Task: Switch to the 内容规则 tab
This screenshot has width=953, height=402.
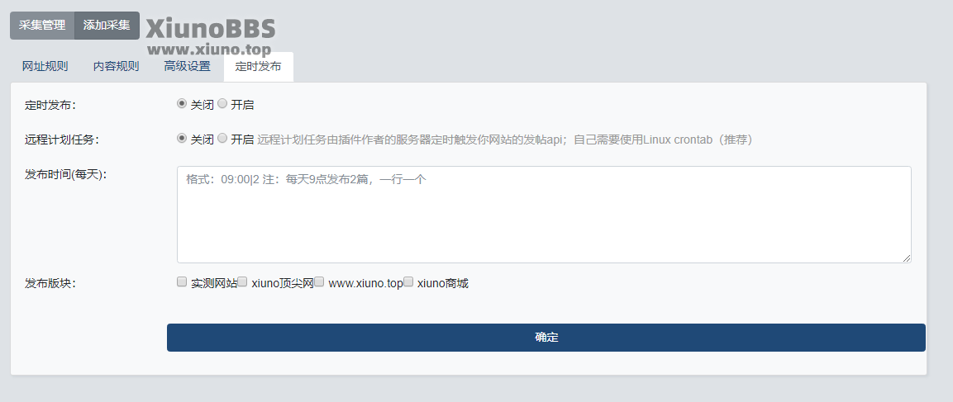Action: click(116, 67)
